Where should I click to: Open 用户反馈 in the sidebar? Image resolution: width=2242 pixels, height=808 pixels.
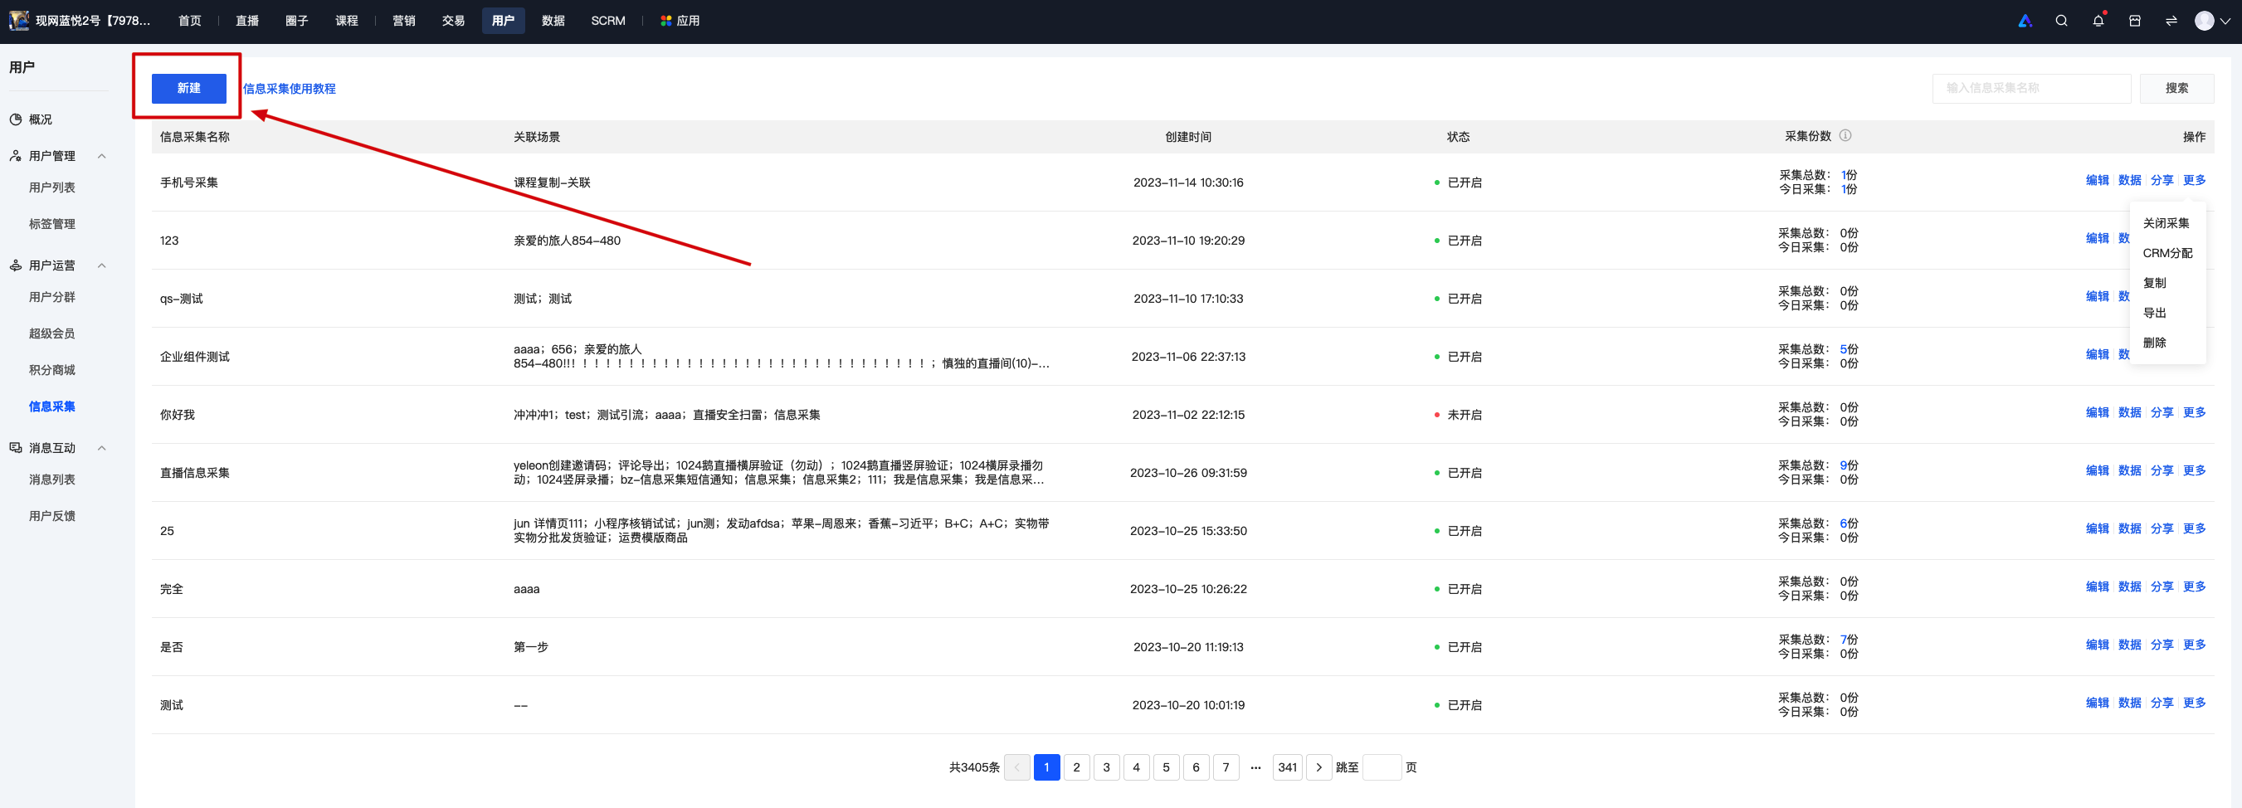click(52, 516)
